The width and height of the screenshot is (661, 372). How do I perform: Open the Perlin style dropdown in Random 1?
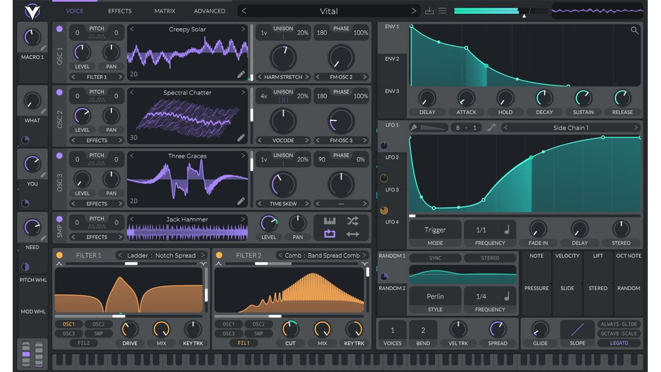point(435,296)
